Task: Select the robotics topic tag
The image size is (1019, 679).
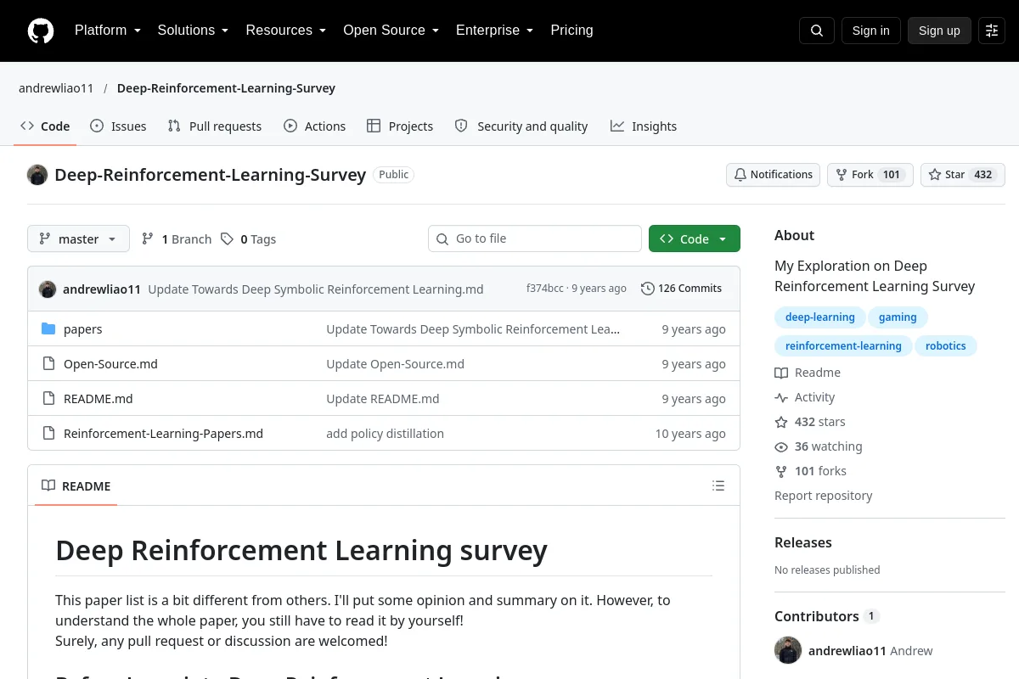Action: coord(946,346)
